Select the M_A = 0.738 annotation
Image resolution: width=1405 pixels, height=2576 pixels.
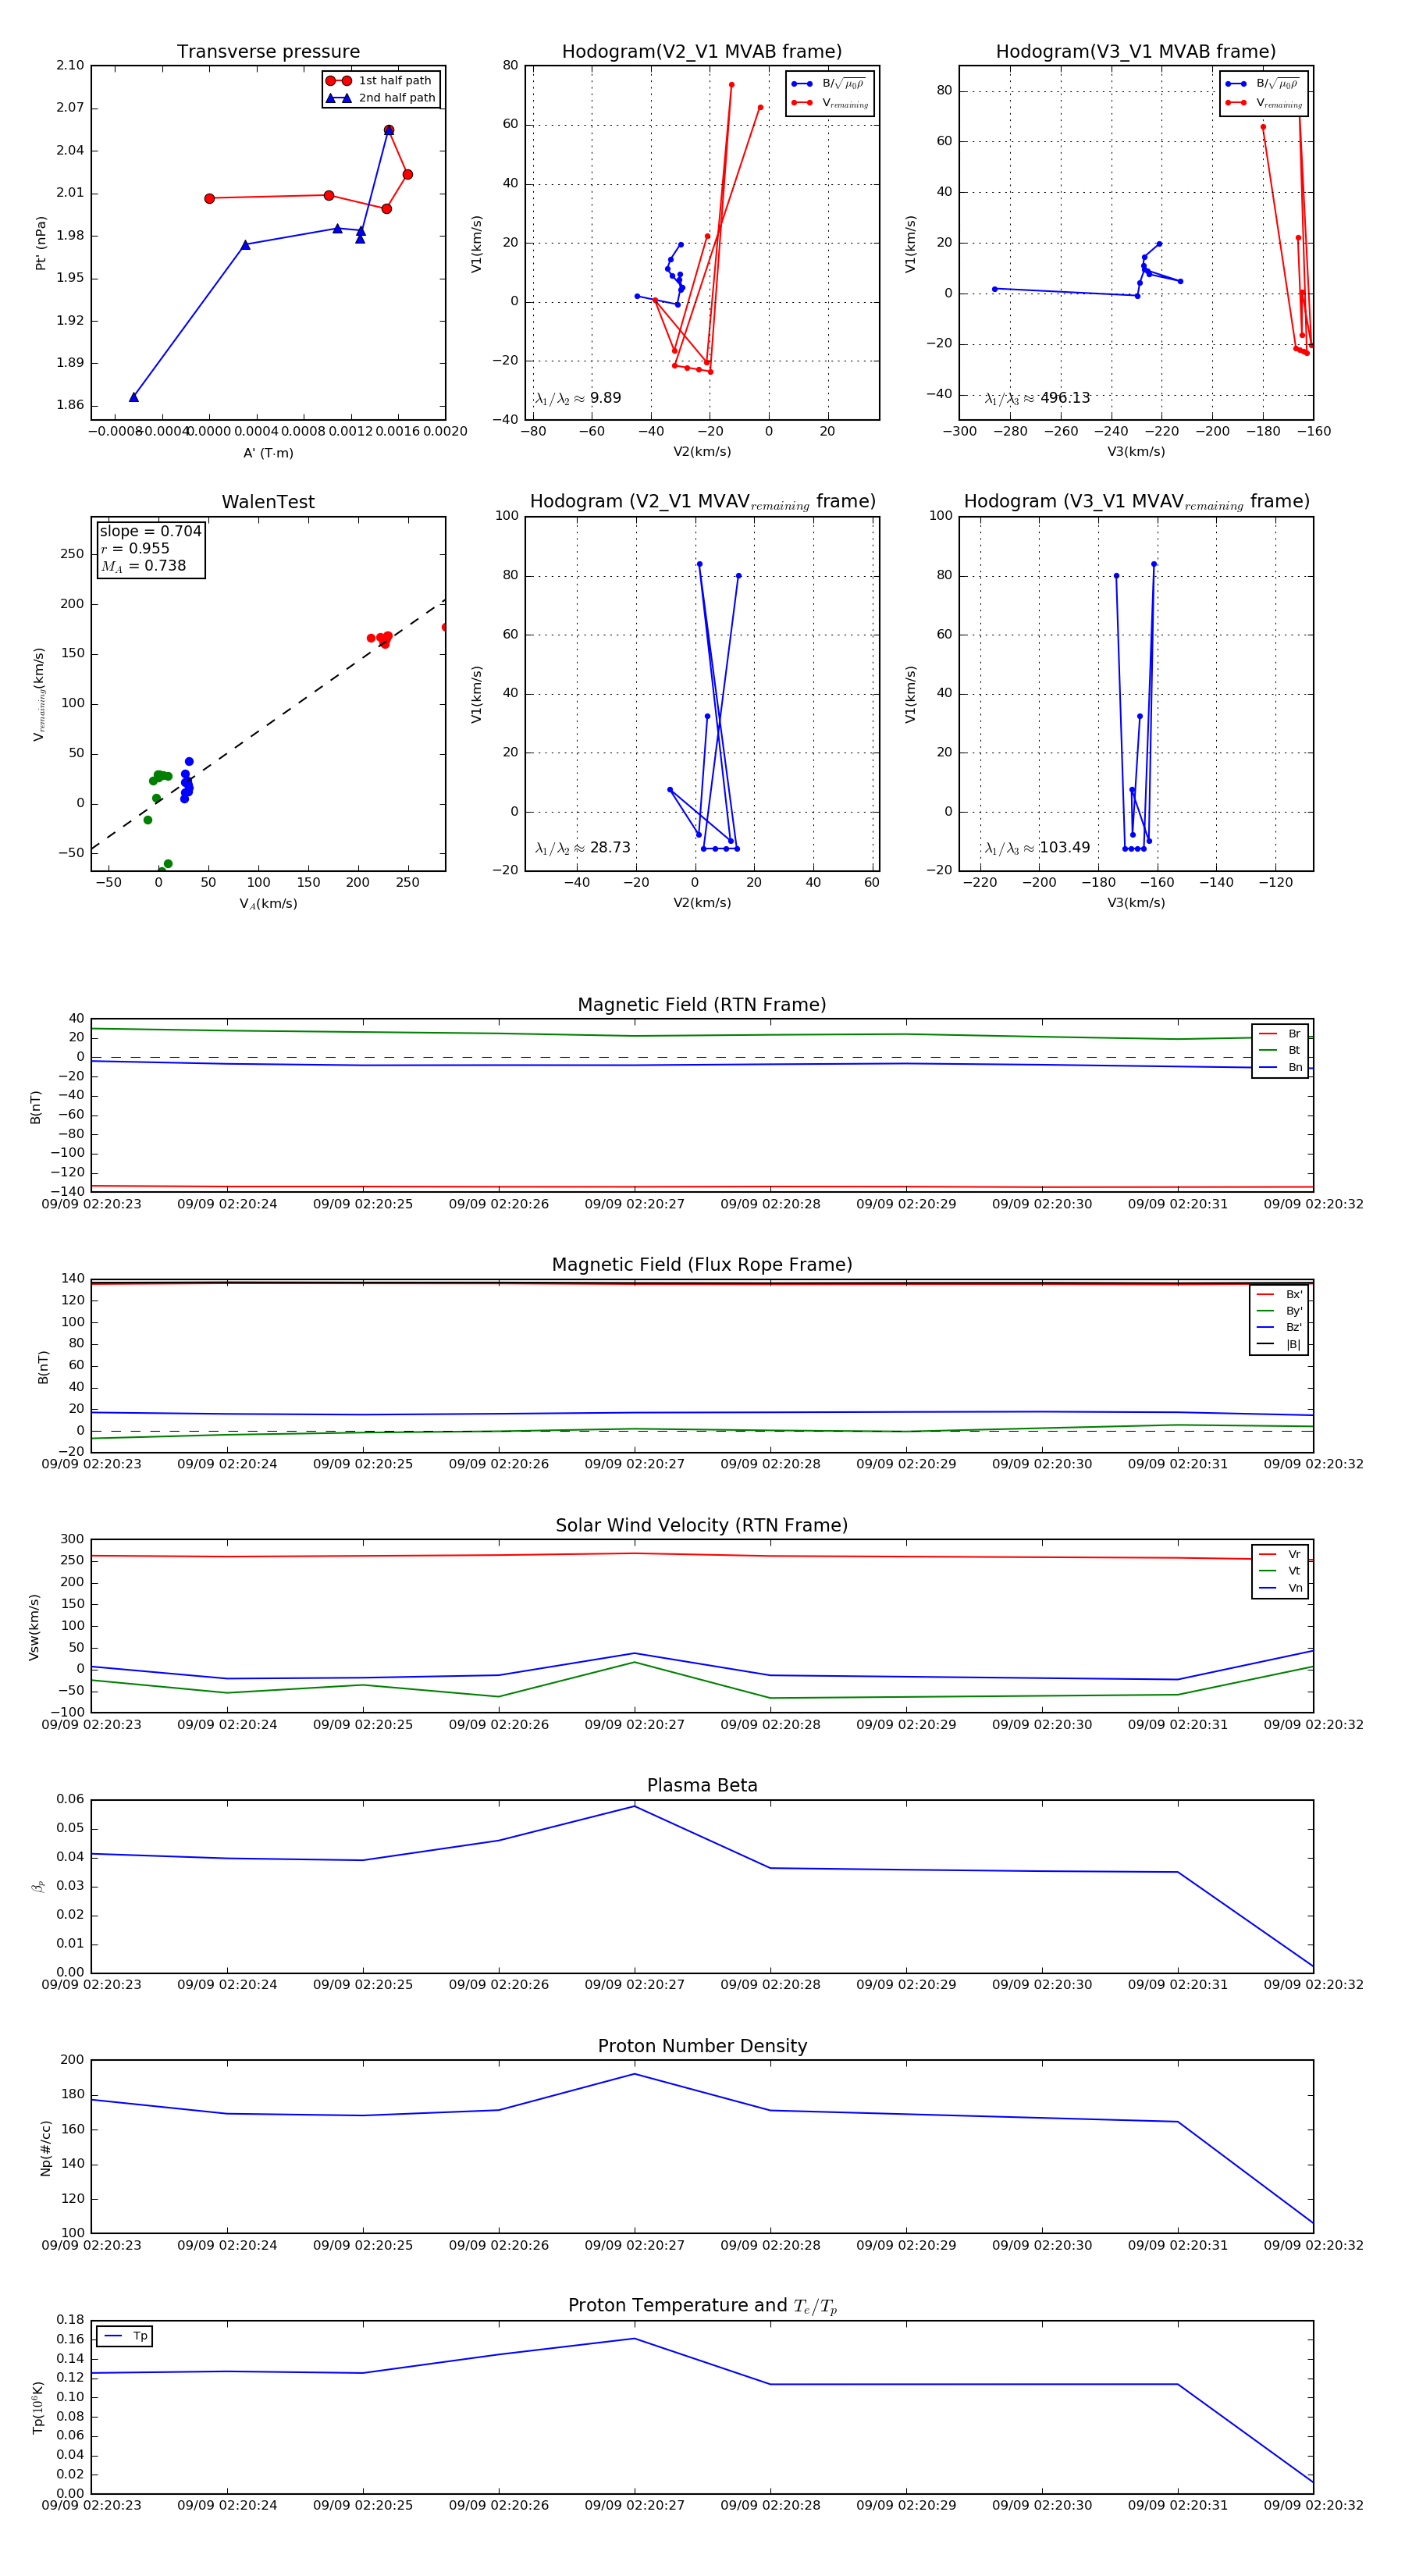click(x=143, y=566)
